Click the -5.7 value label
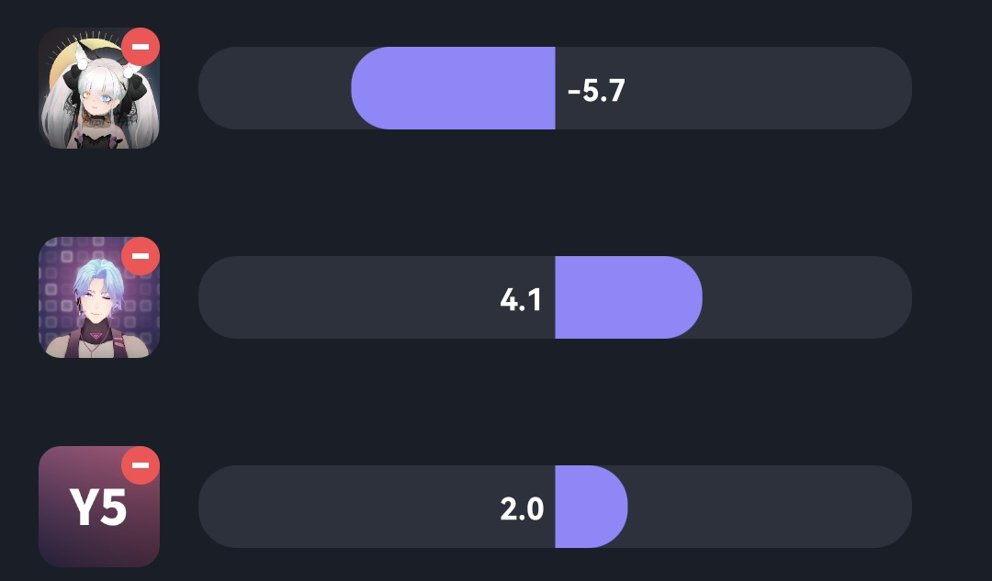The height and width of the screenshot is (581, 992). (597, 90)
